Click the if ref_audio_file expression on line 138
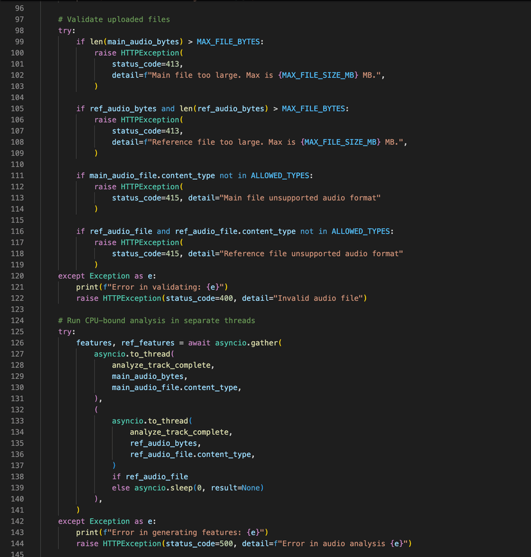531x557 pixels. (149, 476)
